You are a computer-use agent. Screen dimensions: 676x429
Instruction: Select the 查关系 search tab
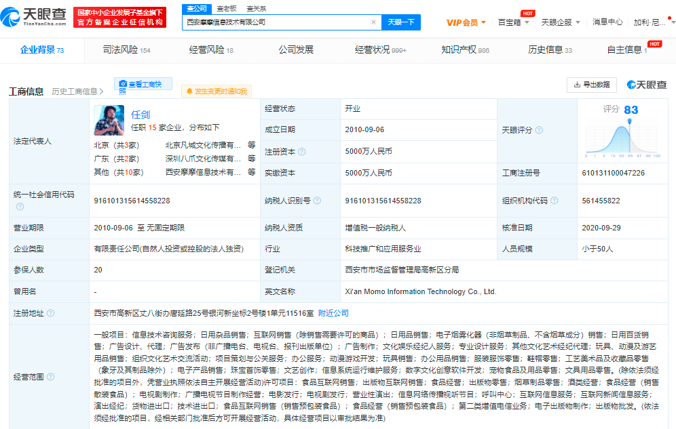click(257, 8)
